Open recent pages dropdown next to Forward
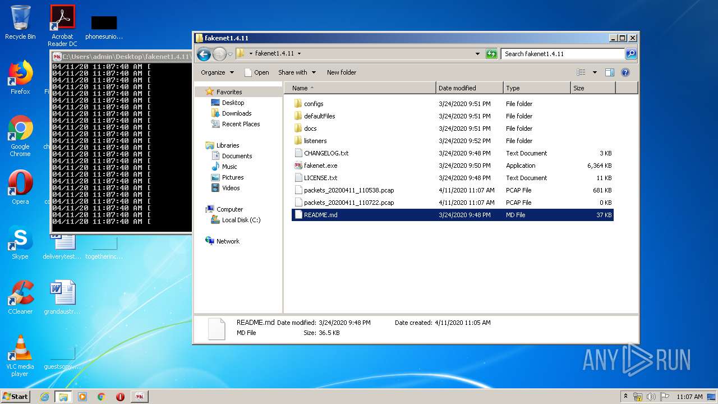This screenshot has height=404, width=718. [x=230, y=54]
